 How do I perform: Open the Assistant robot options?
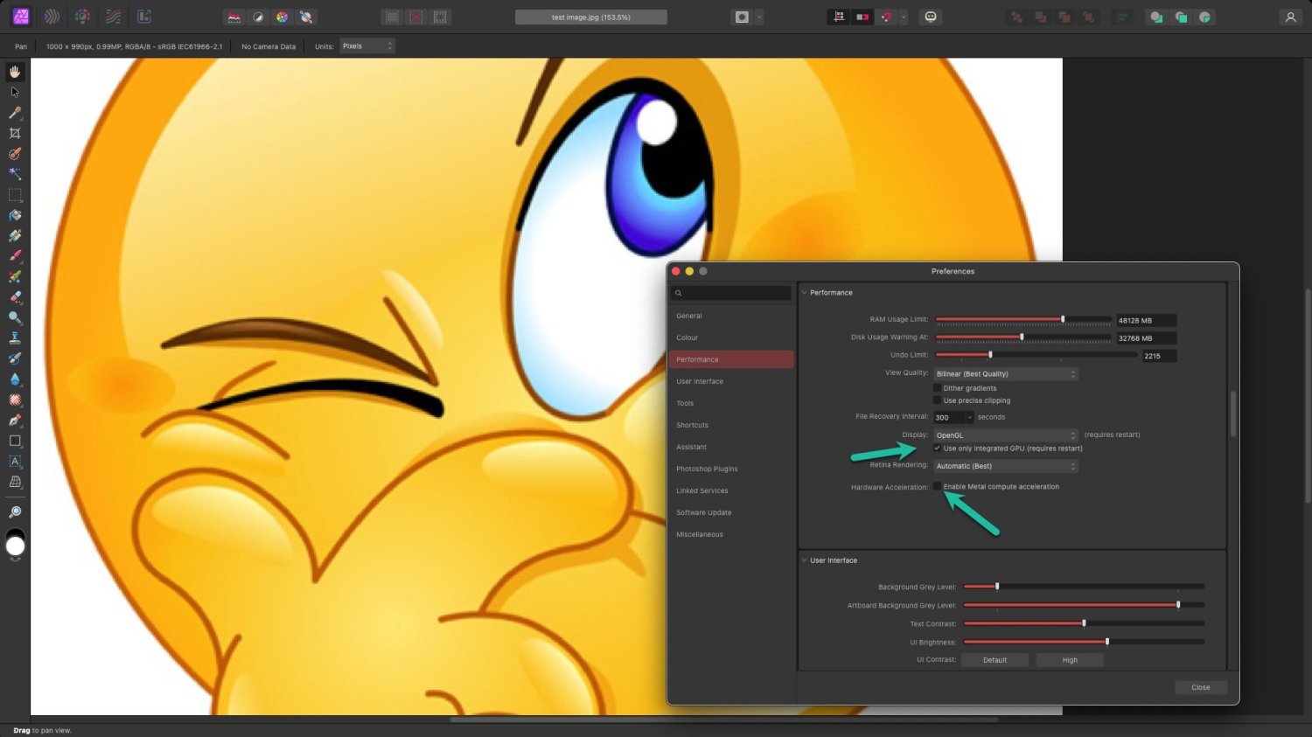click(931, 17)
